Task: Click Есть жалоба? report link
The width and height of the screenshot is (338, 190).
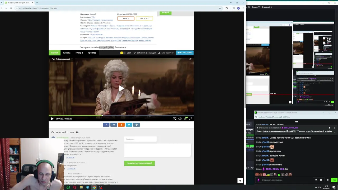Action: (x=166, y=53)
